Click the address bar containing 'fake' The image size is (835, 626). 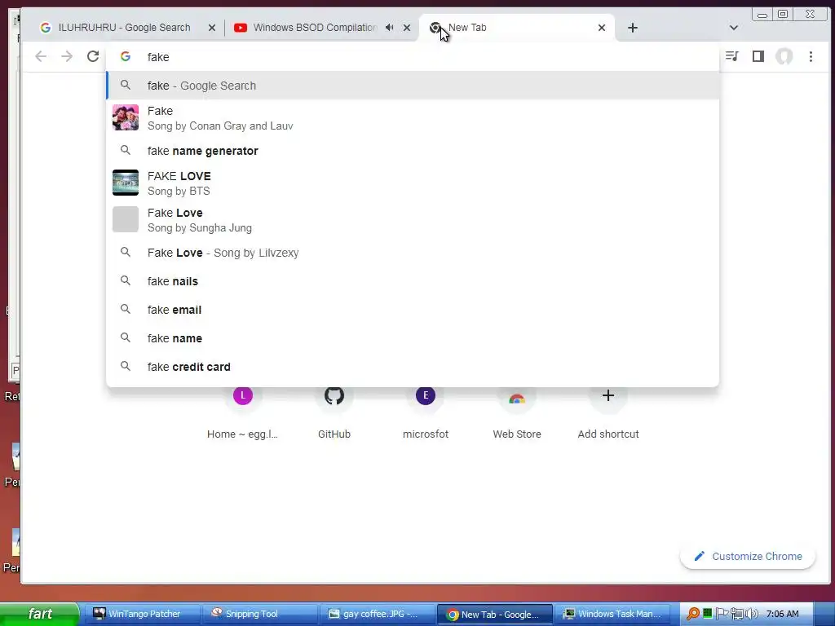click(x=413, y=56)
